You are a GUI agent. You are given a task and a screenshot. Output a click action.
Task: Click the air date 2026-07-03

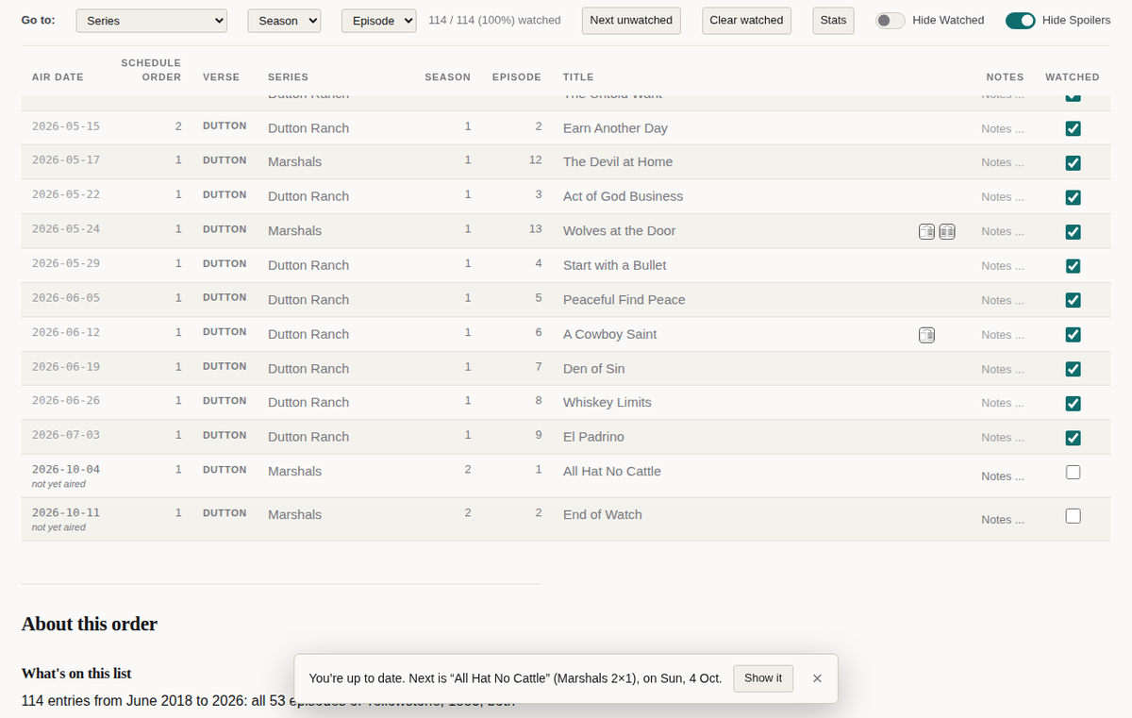click(x=66, y=435)
